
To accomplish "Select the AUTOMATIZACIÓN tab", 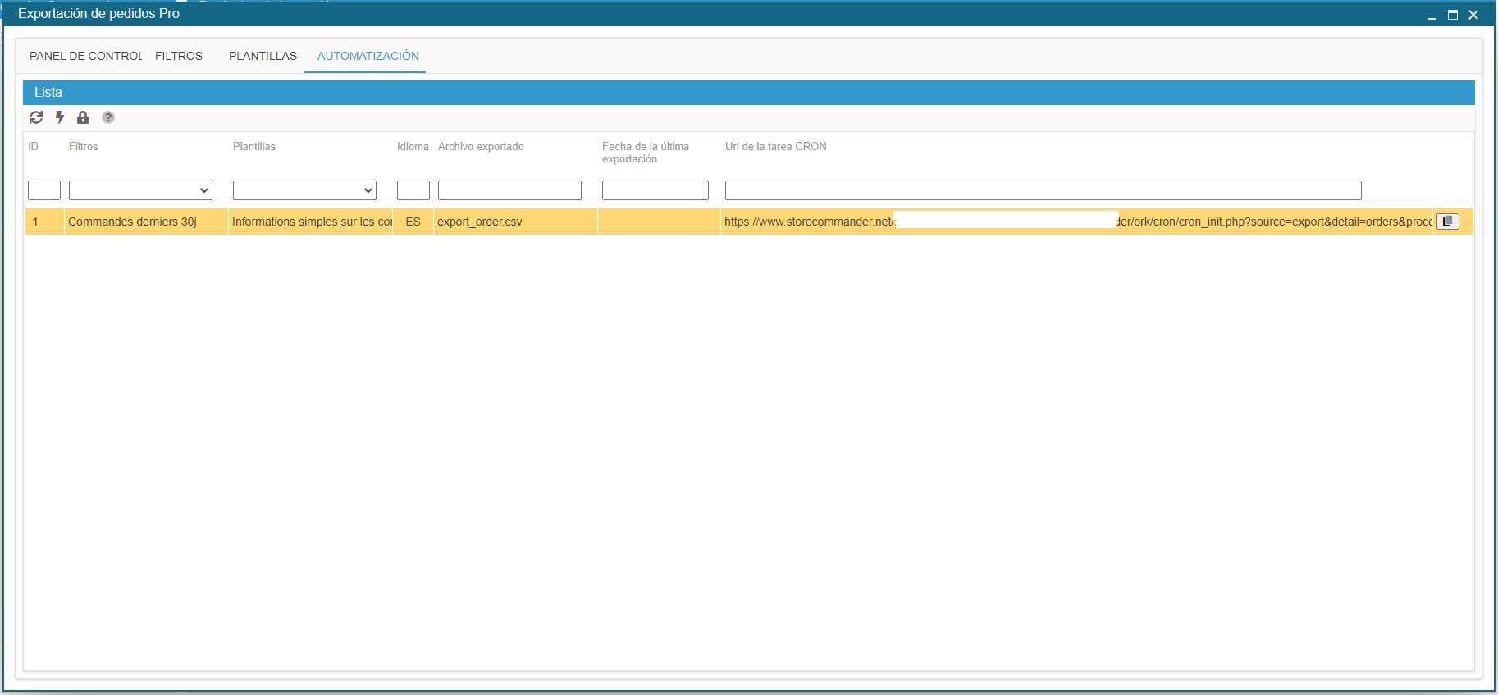I will (x=368, y=56).
